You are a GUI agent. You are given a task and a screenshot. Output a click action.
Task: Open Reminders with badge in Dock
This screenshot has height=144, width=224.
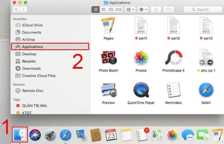(142, 134)
